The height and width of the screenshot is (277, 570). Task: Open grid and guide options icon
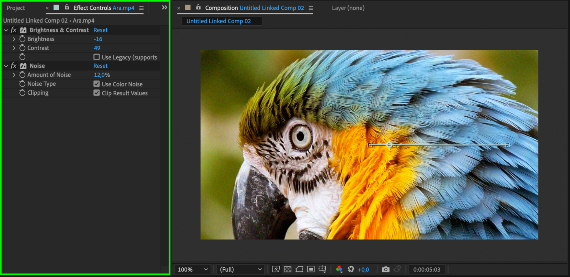[x=322, y=269]
